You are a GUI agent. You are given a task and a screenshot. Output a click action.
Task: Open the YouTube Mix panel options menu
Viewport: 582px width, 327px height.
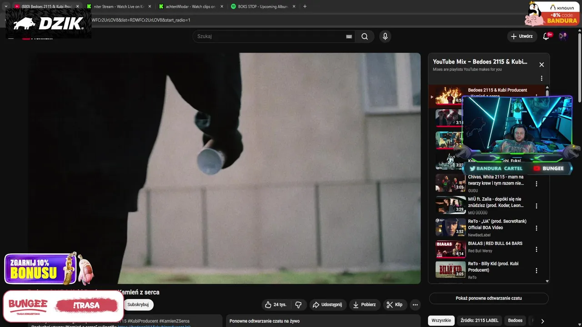(542, 78)
